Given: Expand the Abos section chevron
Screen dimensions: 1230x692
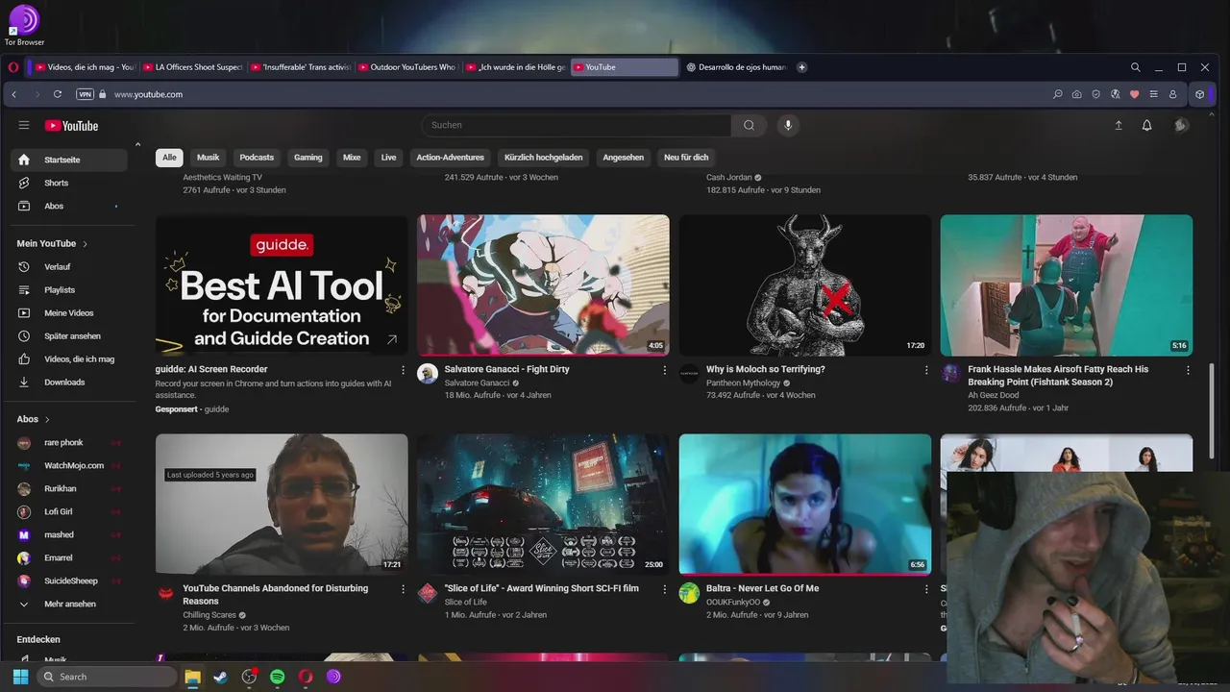Looking at the screenshot, I should pos(47,419).
